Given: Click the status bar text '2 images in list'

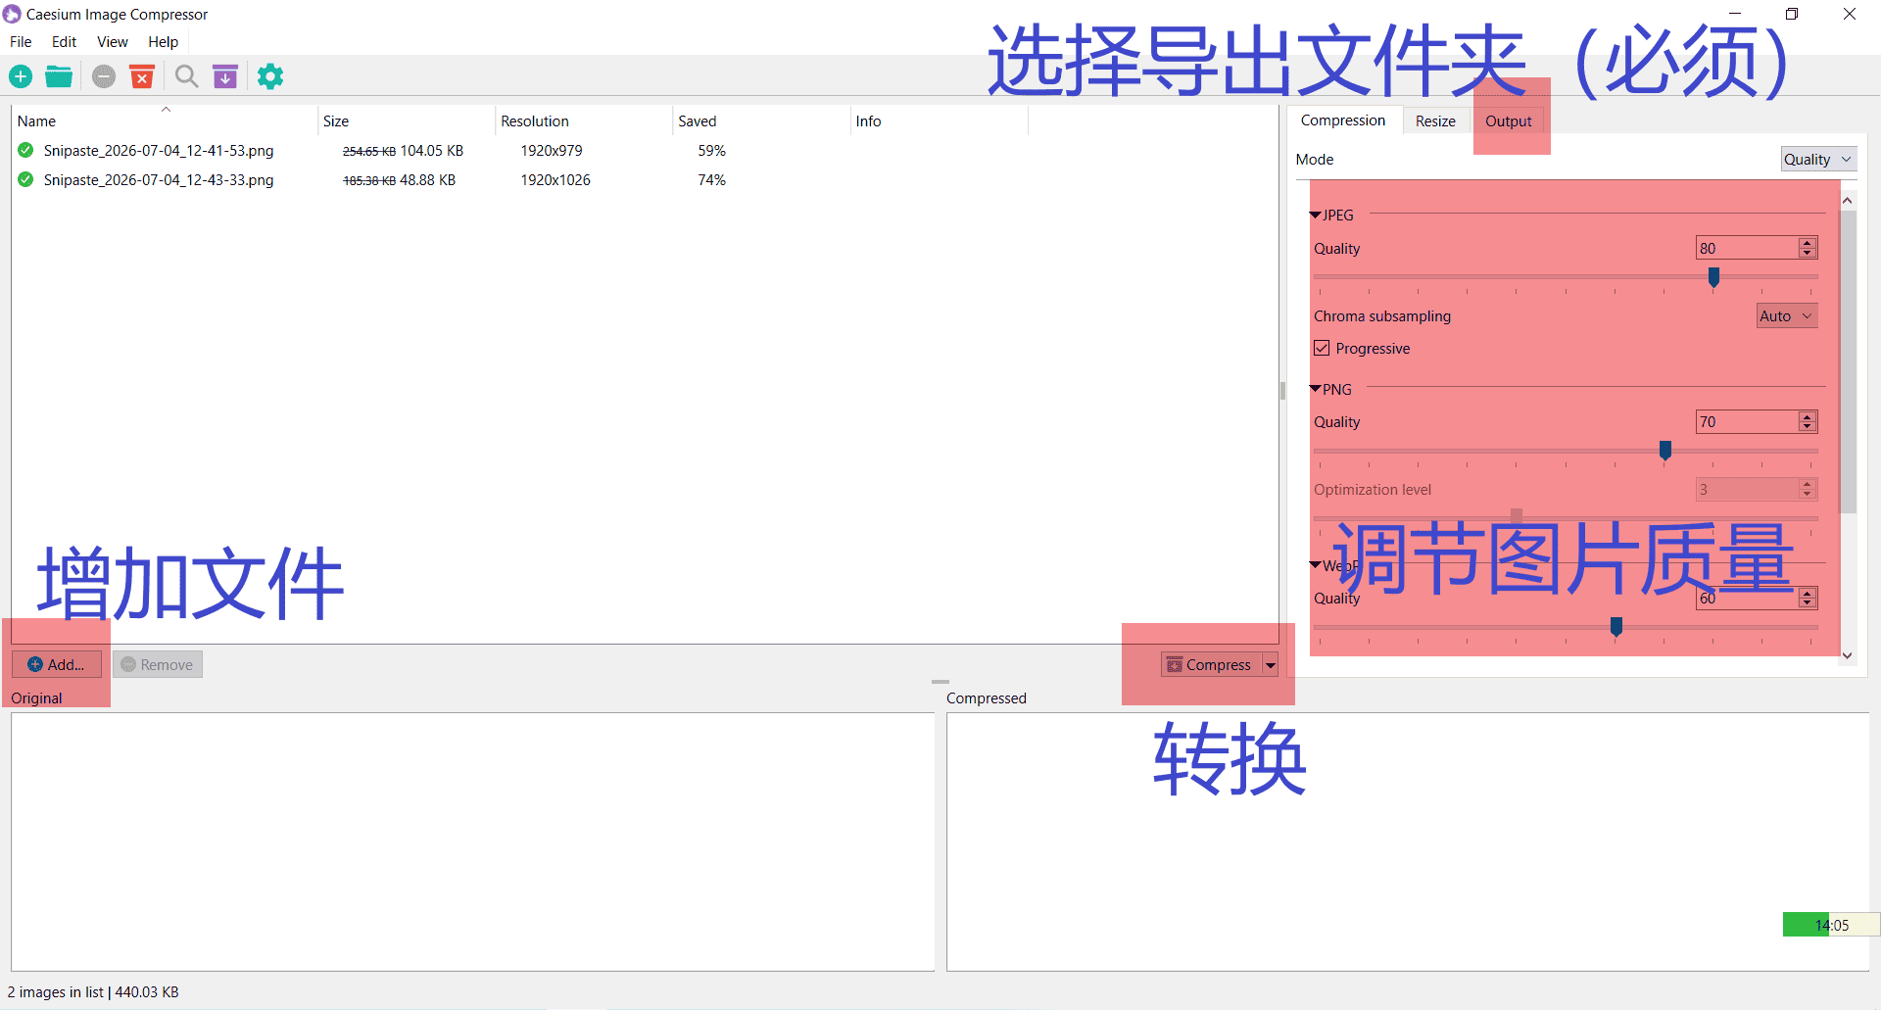Looking at the screenshot, I should [55, 992].
